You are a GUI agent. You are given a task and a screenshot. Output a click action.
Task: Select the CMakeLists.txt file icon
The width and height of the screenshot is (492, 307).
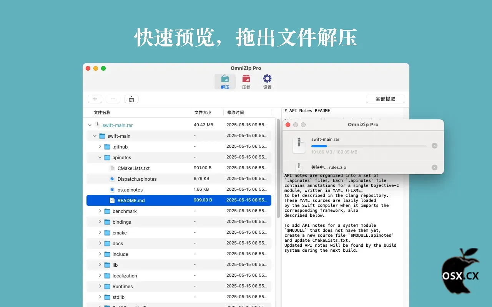click(x=112, y=168)
